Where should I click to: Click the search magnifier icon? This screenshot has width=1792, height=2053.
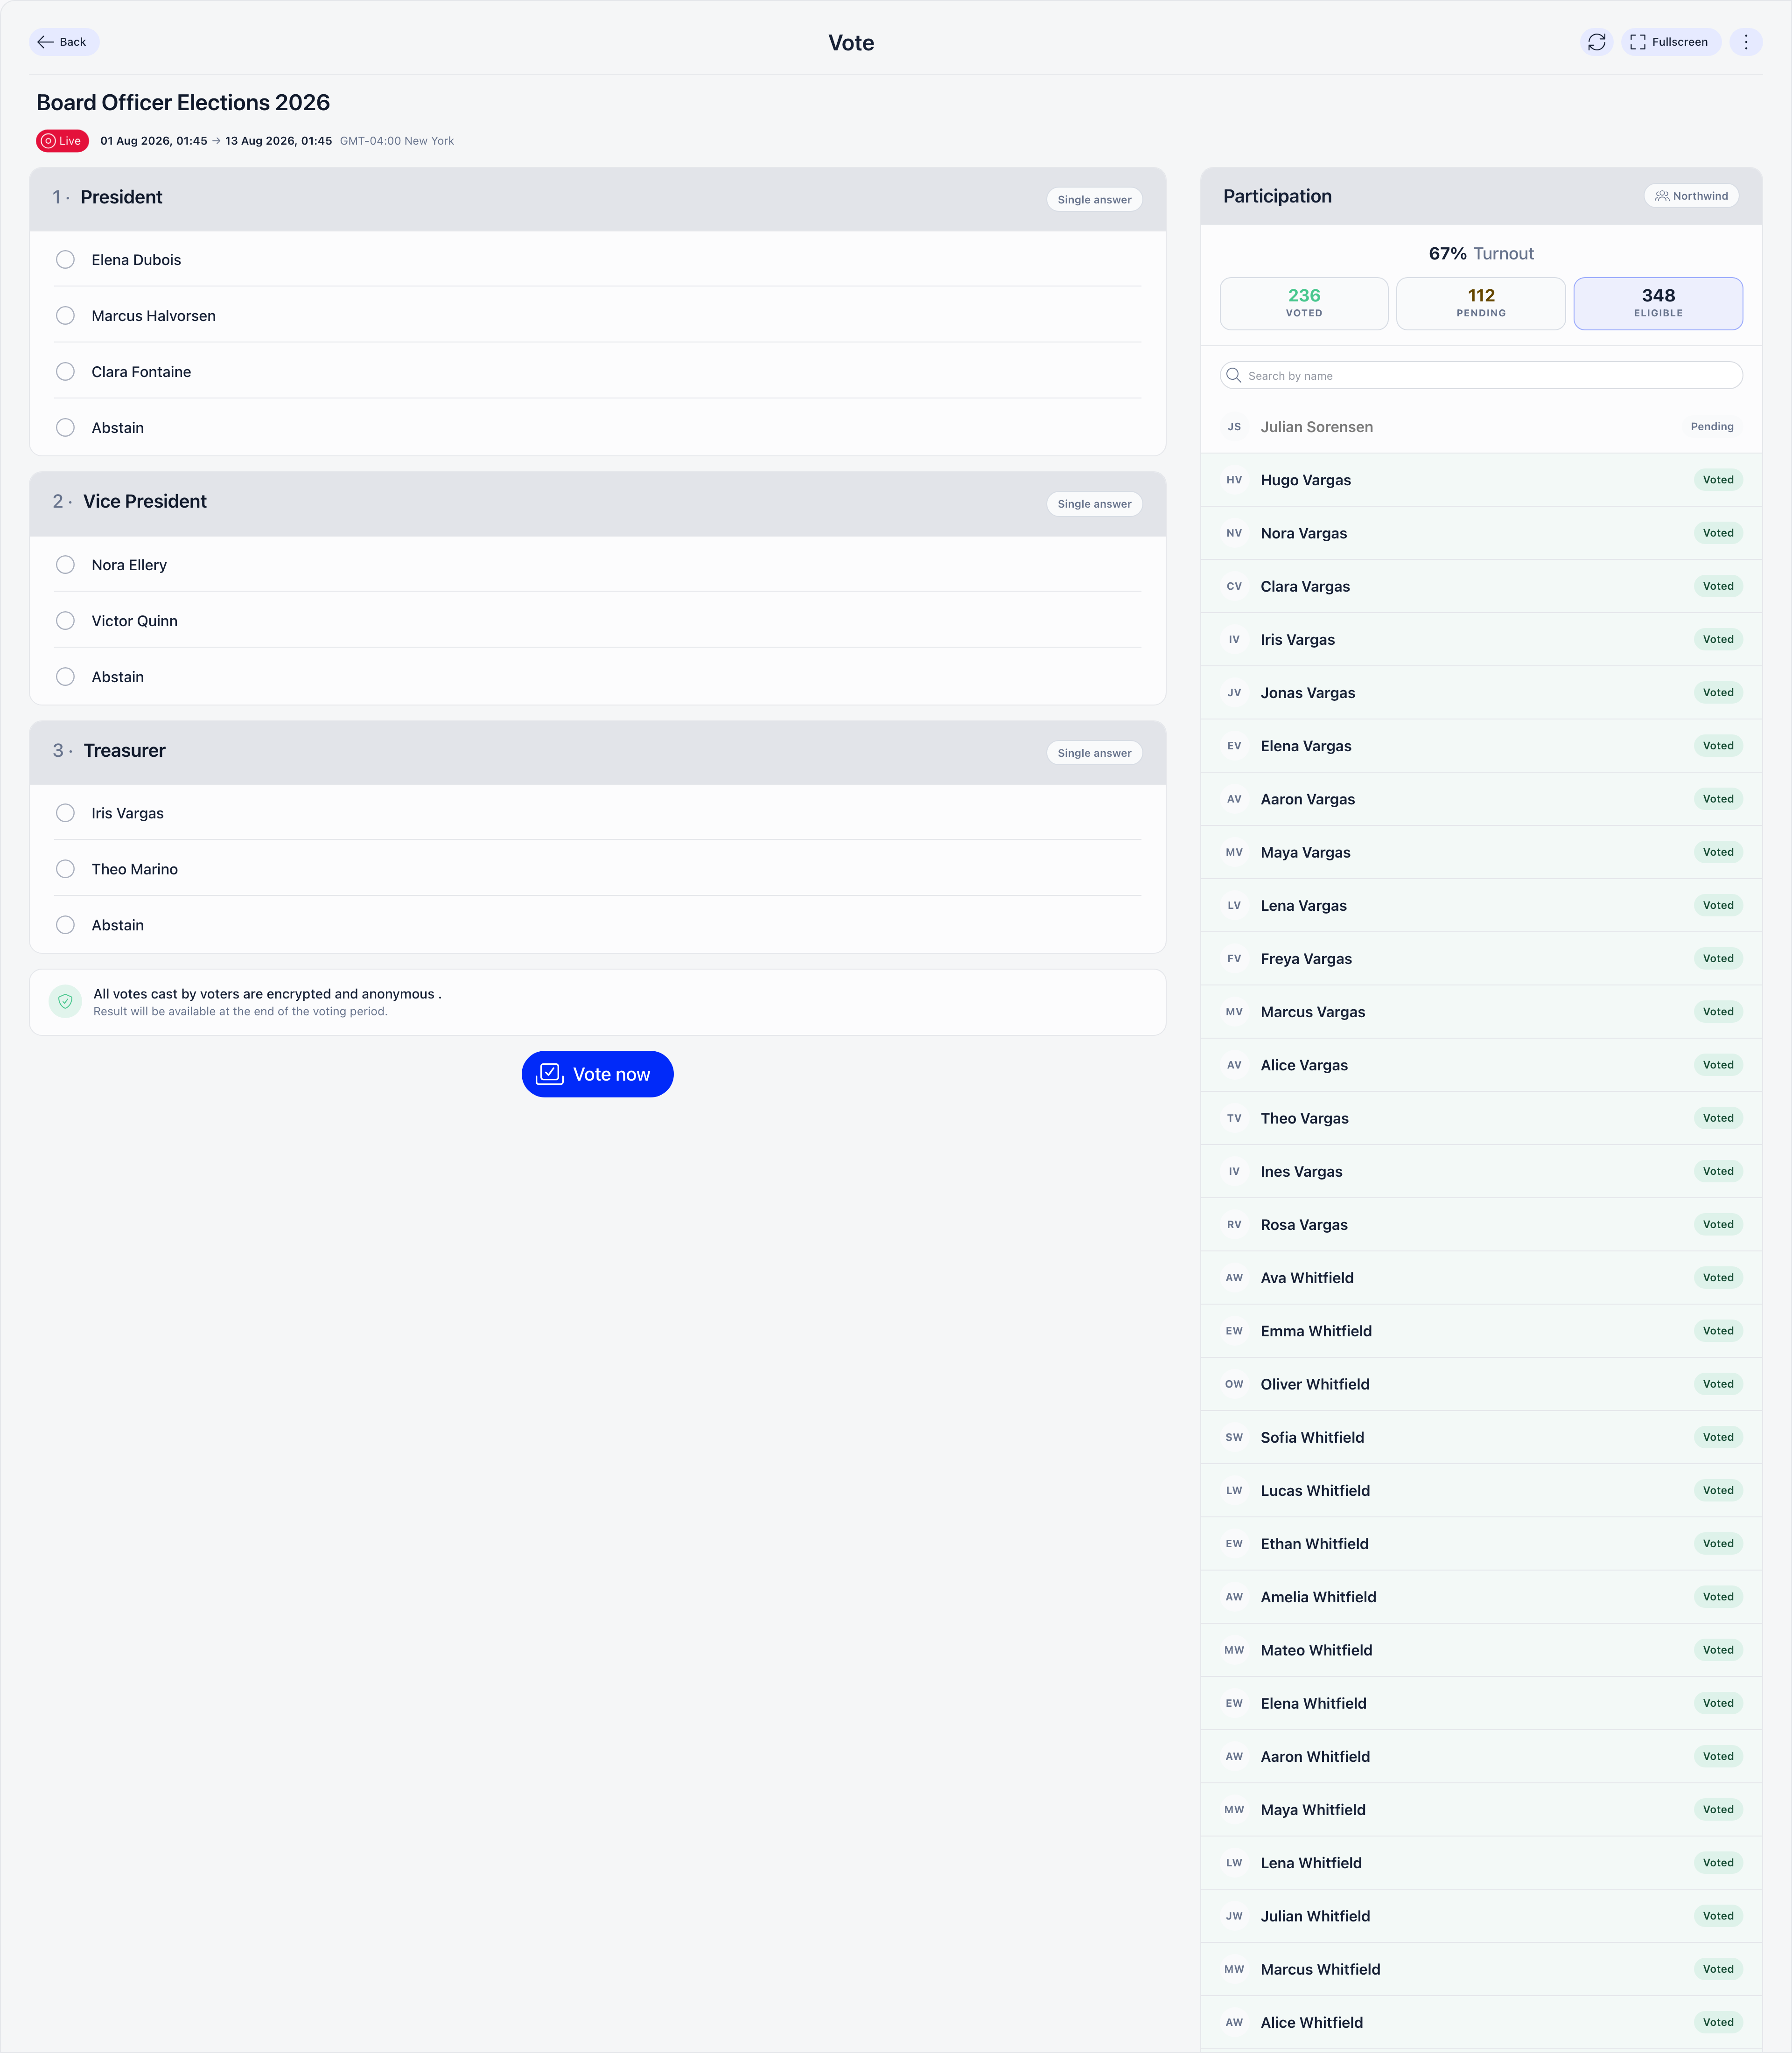pyautogui.click(x=1234, y=376)
